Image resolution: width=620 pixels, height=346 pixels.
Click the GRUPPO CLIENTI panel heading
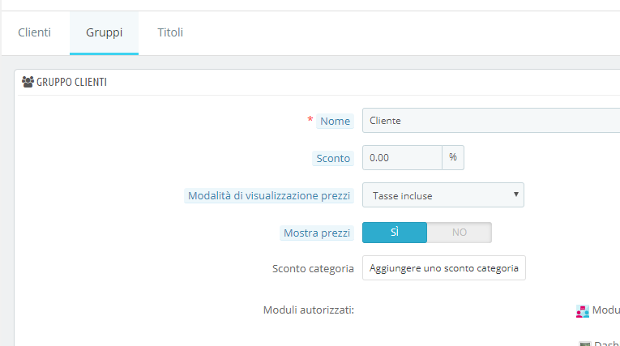[71, 82]
